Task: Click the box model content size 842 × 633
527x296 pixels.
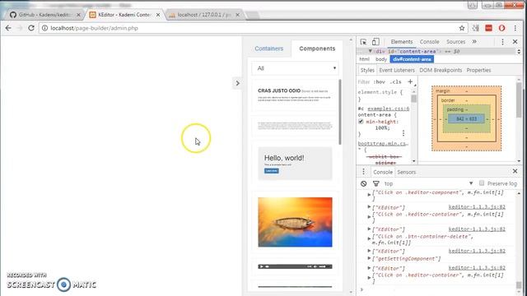Action: pos(466,118)
